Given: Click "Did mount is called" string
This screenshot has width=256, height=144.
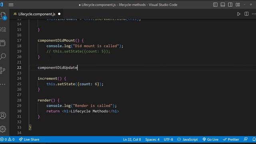Looking at the screenshot, I should [96, 46].
